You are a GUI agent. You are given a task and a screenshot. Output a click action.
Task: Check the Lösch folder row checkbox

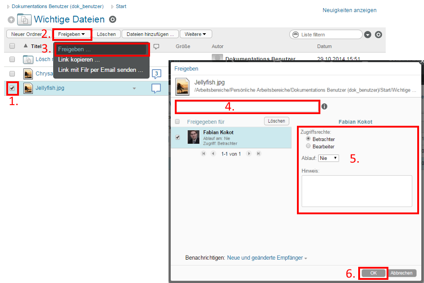pyautogui.click(x=12, y=59)
